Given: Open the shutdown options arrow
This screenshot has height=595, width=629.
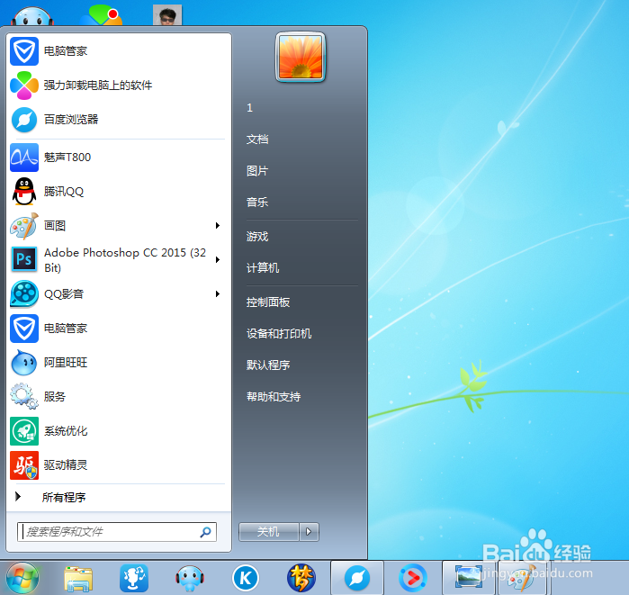Looking at the screenshot, I should tap(309, 532).
